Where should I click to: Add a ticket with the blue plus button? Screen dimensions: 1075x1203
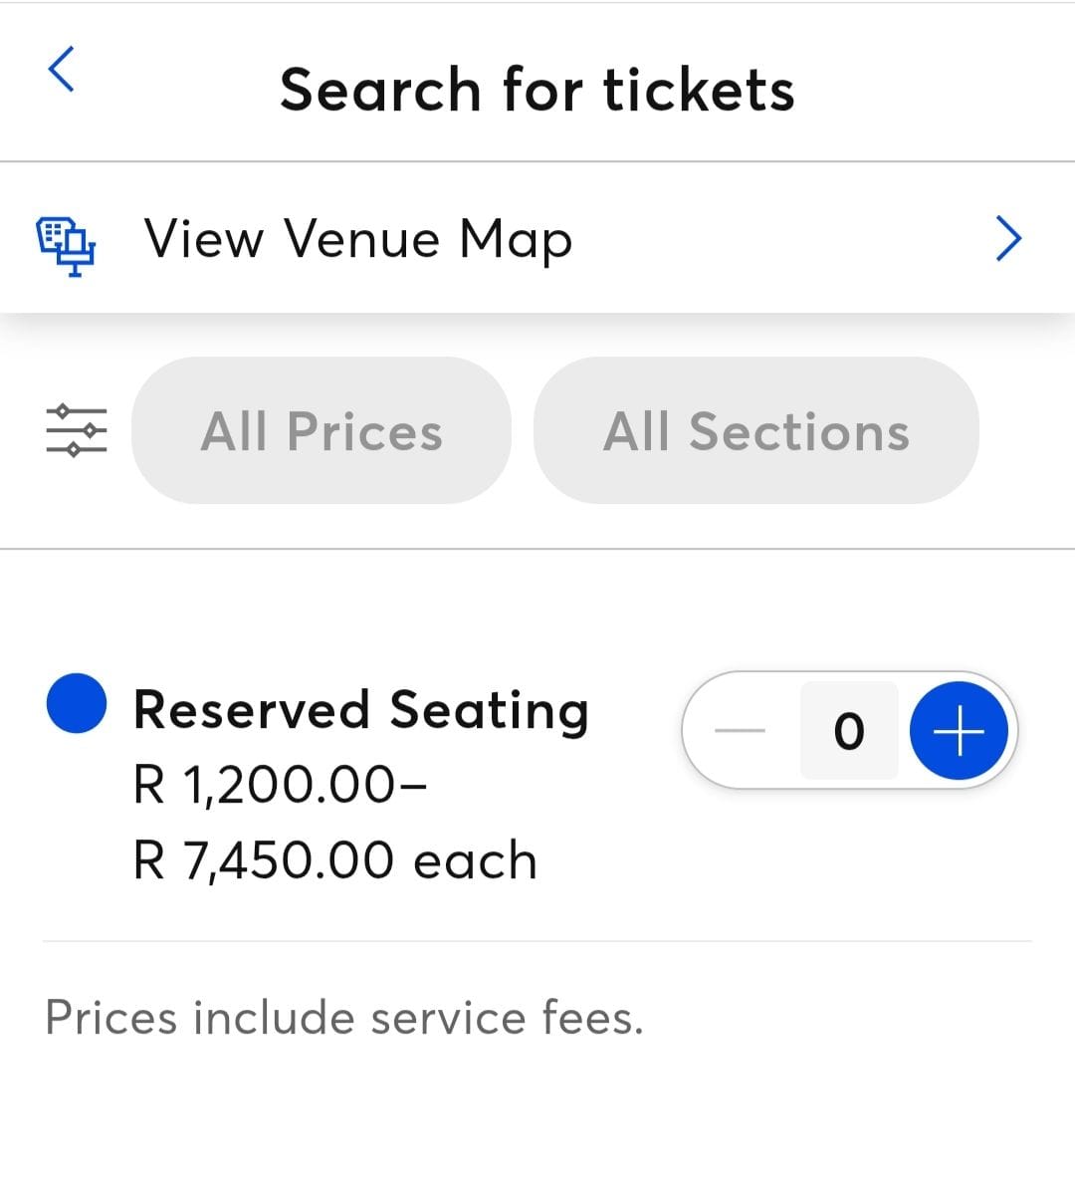click(x=959, y=731)
